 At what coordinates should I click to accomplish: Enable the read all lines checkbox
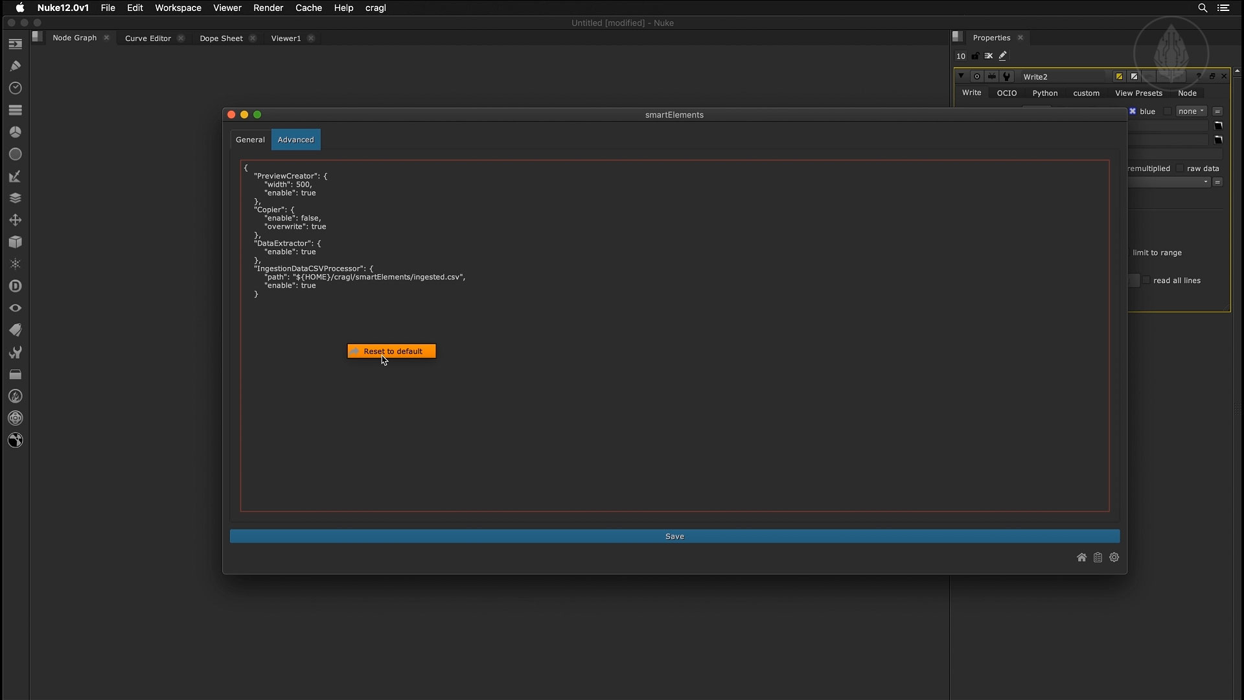pos(1146,281)
